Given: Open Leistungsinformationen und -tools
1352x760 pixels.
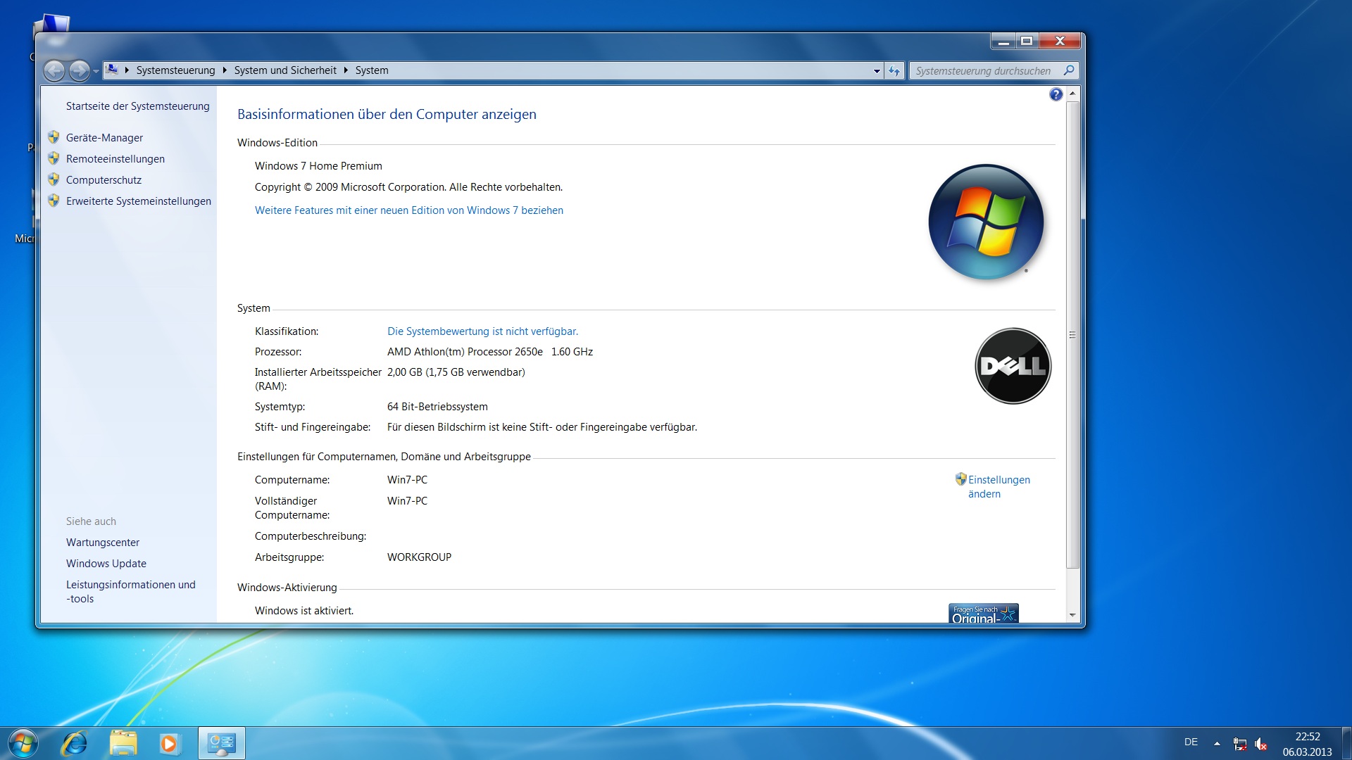Looking at the screenshot, I should [131, 592].
